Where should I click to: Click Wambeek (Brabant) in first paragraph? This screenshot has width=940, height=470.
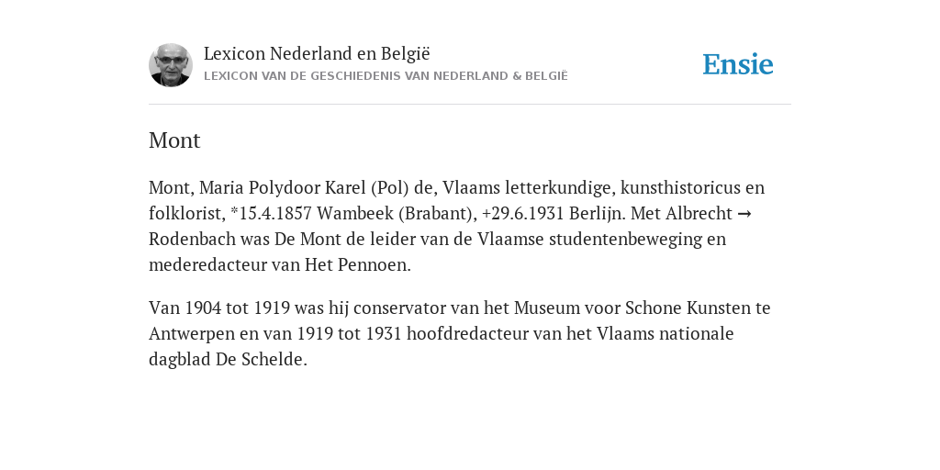pos(397,213)
